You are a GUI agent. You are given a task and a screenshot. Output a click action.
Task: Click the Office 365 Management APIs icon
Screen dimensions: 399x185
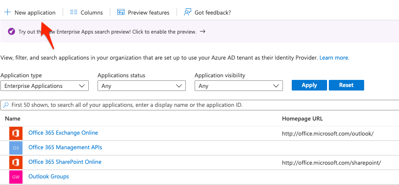[x=15, y=147]
